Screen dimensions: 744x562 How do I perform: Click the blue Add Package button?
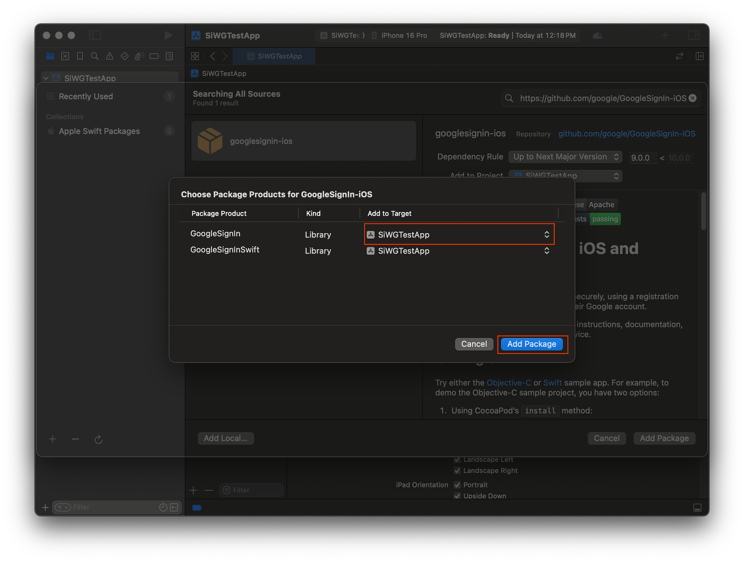pyautogui.click(x=532, y=344)
